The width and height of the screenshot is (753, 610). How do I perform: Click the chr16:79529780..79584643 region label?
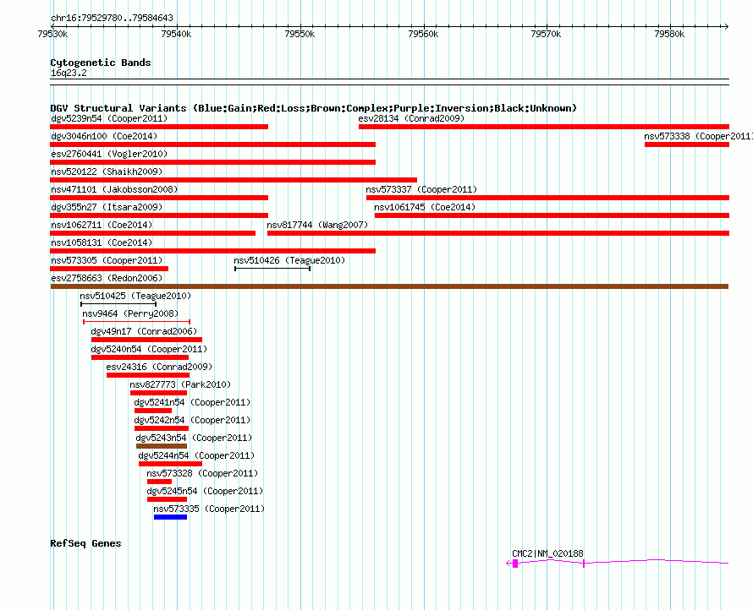(112, 18)
